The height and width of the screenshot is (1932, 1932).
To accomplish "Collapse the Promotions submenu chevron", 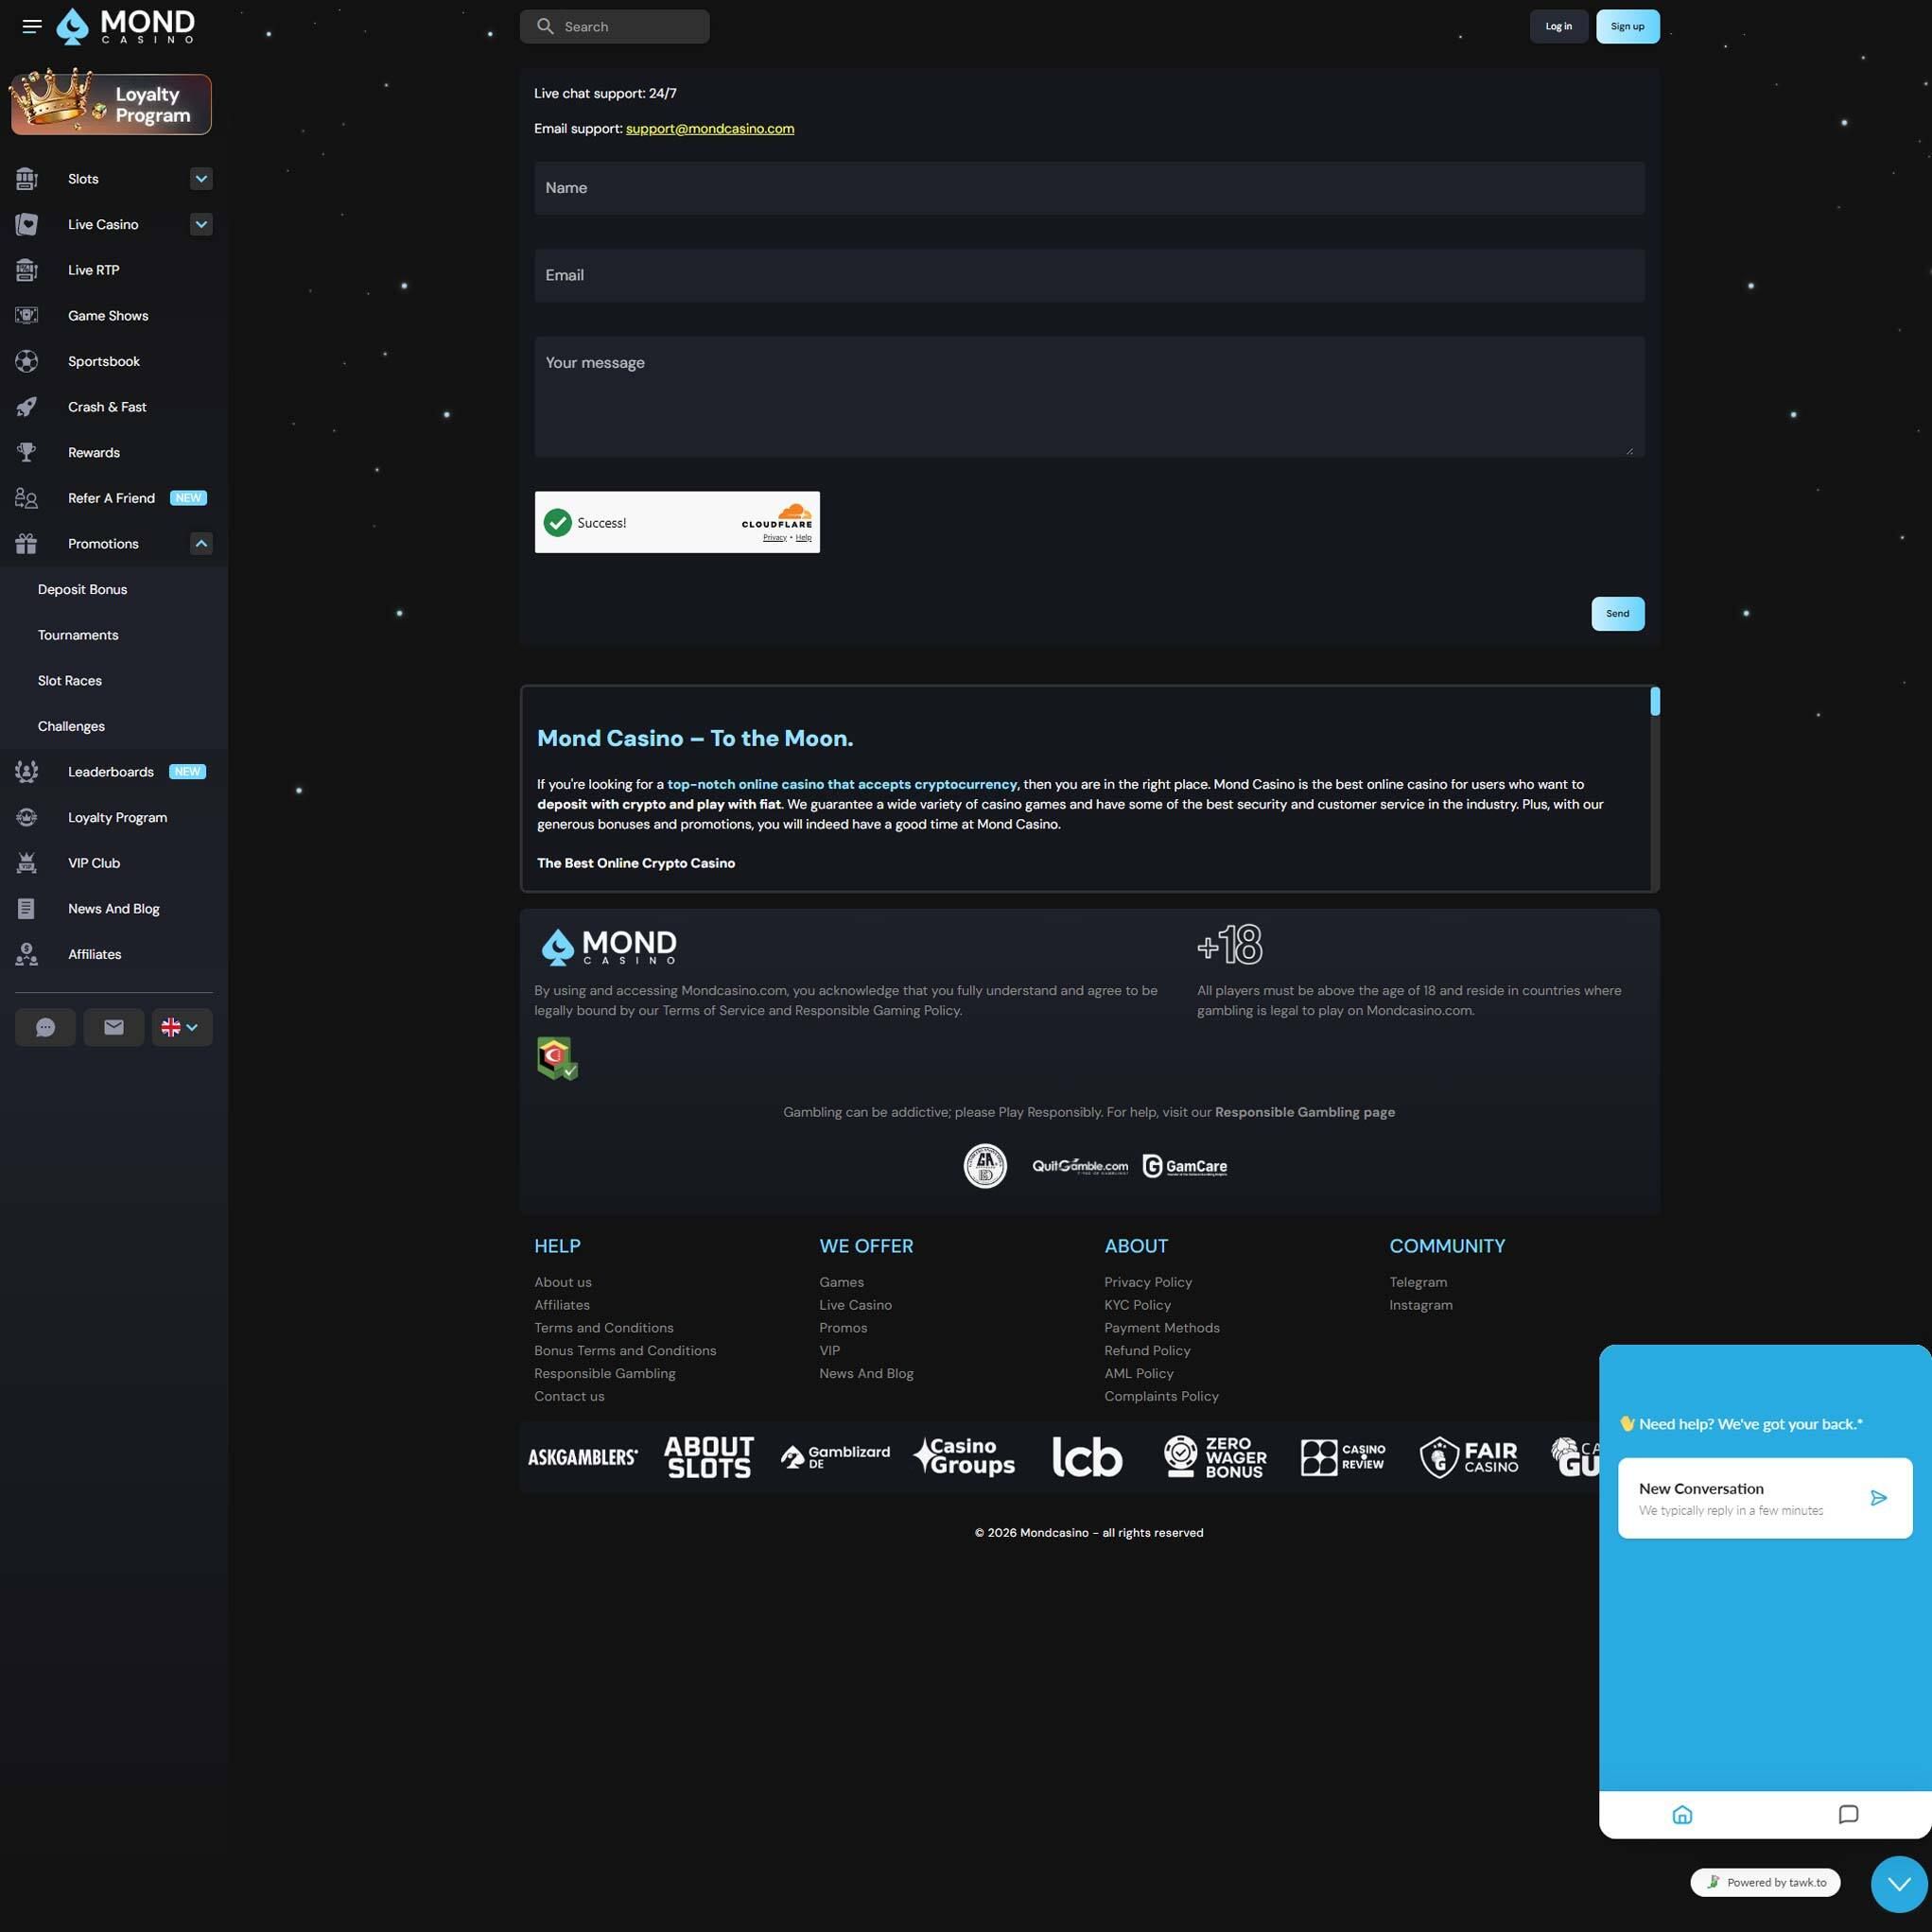I will (x=201, y=544).
